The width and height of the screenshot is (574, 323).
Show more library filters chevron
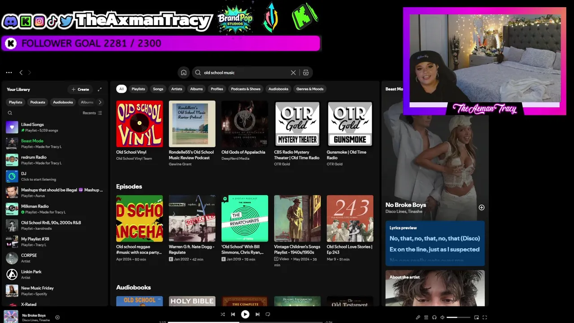(100, 102)
